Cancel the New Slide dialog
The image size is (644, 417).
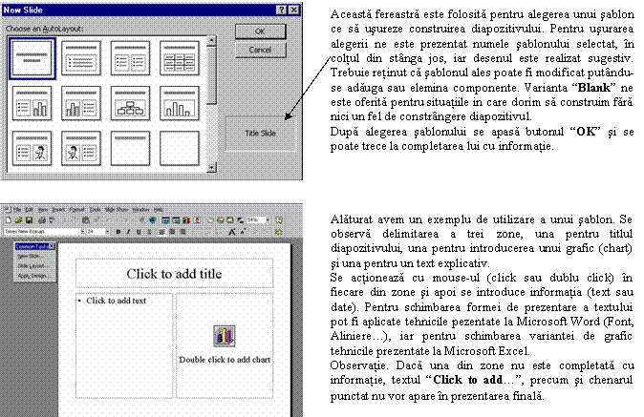point(258,49)
